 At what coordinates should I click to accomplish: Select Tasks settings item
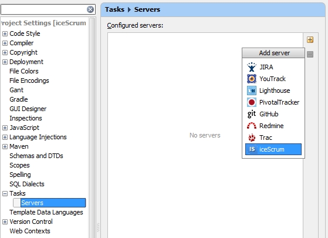pos(18,193)
